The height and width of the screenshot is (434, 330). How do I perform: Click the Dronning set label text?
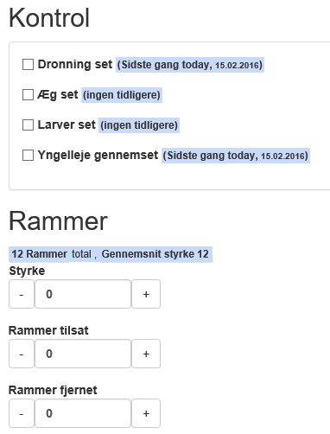coord(75,64)
